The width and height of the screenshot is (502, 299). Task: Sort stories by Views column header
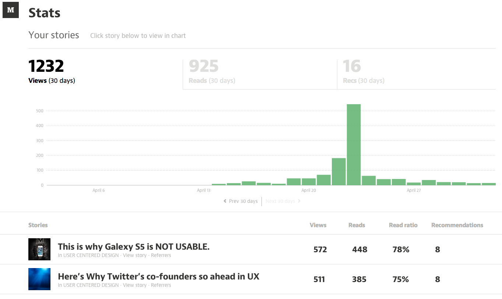318,225
